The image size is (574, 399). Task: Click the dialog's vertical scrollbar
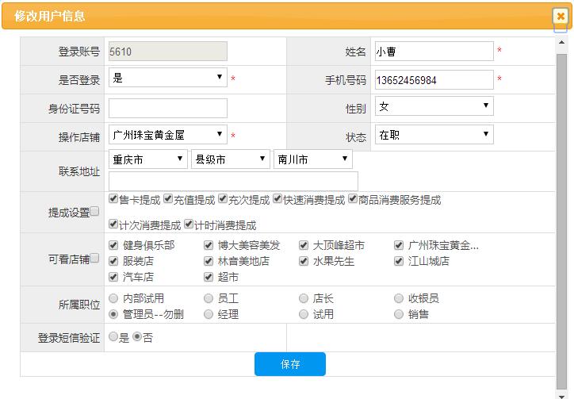coord(562,198)
